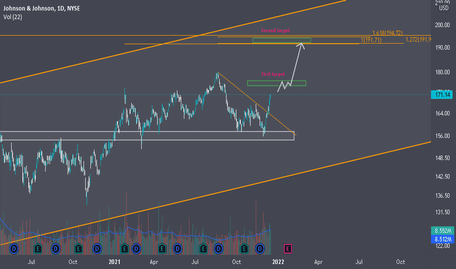
Task: Open the earnings E marker nearest the 2021 label
Action: coord(124,248)
